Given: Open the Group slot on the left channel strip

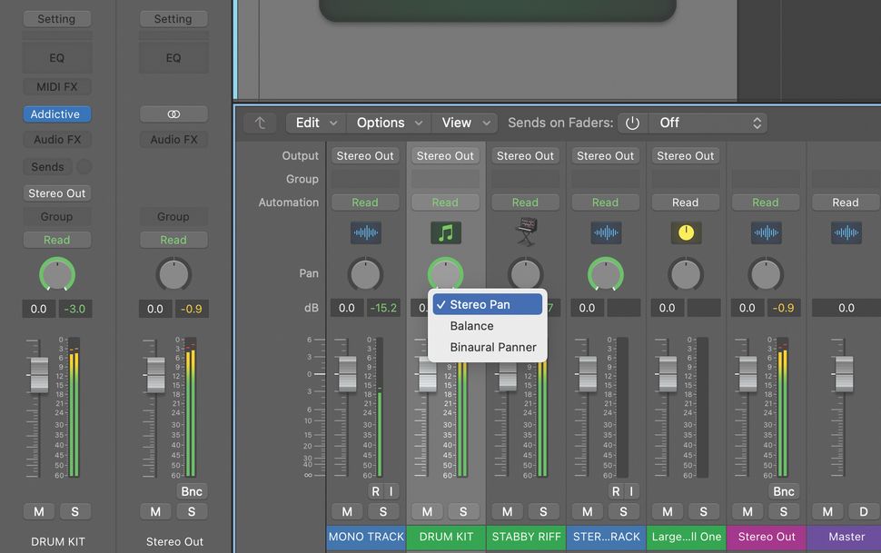Looking at the screenshot, I should pyautogui.click(x=56, y=216).
